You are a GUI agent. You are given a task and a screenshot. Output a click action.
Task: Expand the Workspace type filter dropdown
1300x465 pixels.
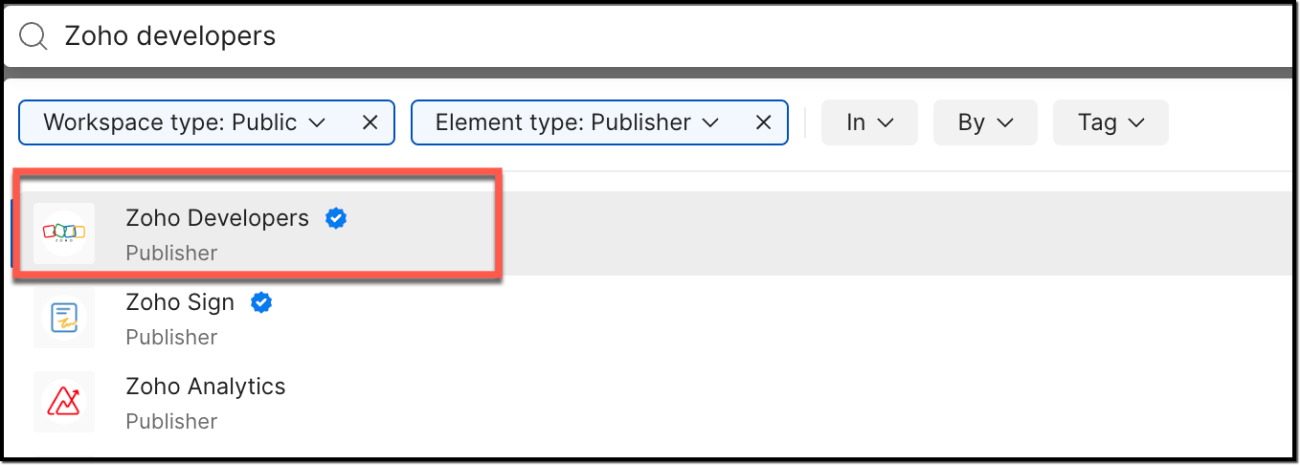(318, 122)
